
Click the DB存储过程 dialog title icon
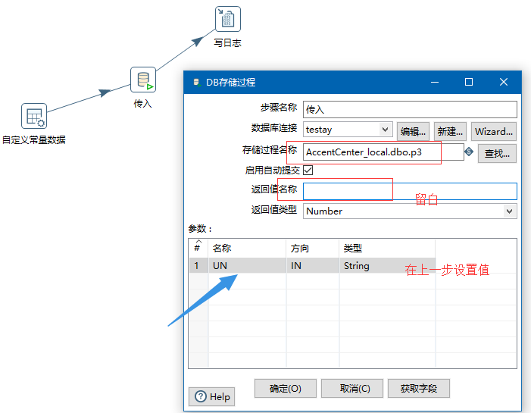click(x=196, y=83)
